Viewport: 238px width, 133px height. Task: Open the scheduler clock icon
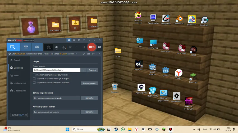(x=79, y=40)
